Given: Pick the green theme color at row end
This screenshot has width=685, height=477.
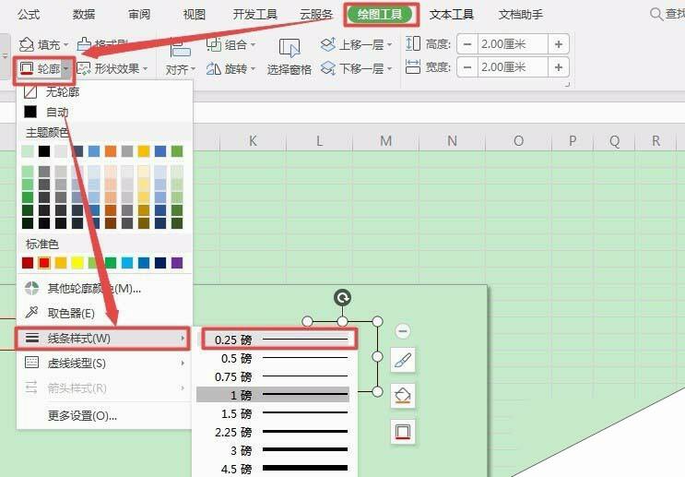Looking at the screenshot, I should point(177,151).
